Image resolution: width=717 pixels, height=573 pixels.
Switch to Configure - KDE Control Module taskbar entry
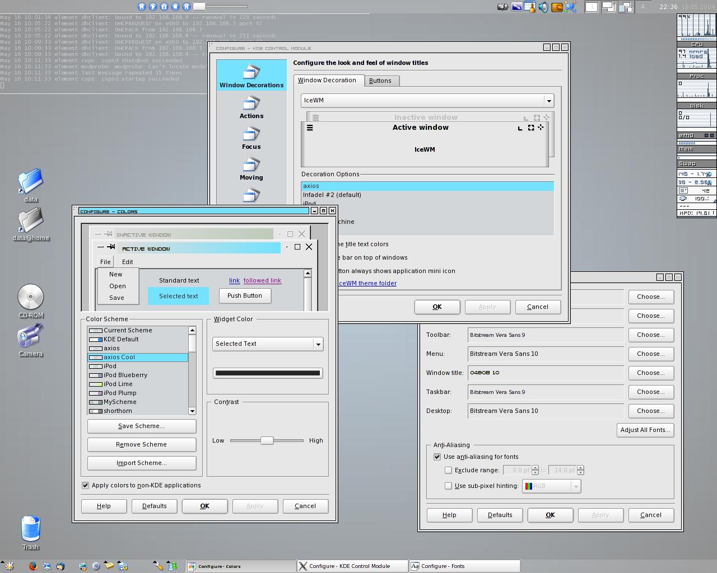352,566
